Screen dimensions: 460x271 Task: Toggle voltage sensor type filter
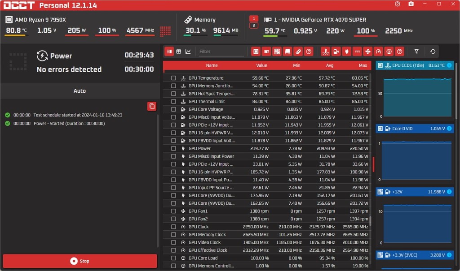point(336,52)
